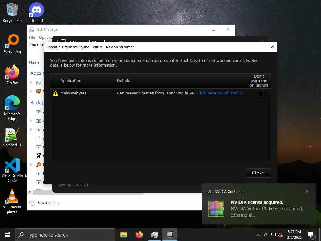Click the Name column header in Task Manager
The height and width of the screenshot is (241, 321).
pos(34,62)
